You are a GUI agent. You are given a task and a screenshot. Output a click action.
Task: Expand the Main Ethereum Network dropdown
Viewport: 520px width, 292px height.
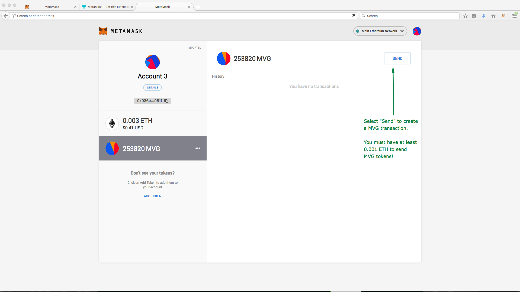(x=380, y=31)
